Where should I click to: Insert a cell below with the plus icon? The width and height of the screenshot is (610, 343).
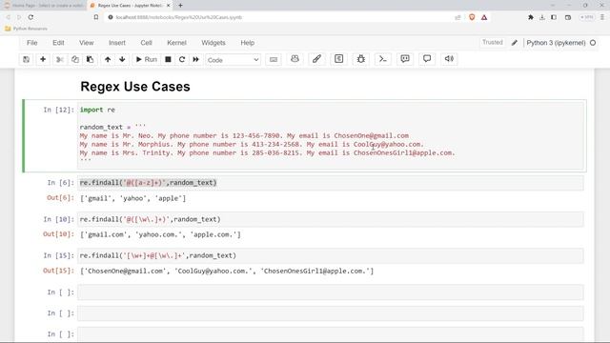pyautogui.click(x=43, y=59)
